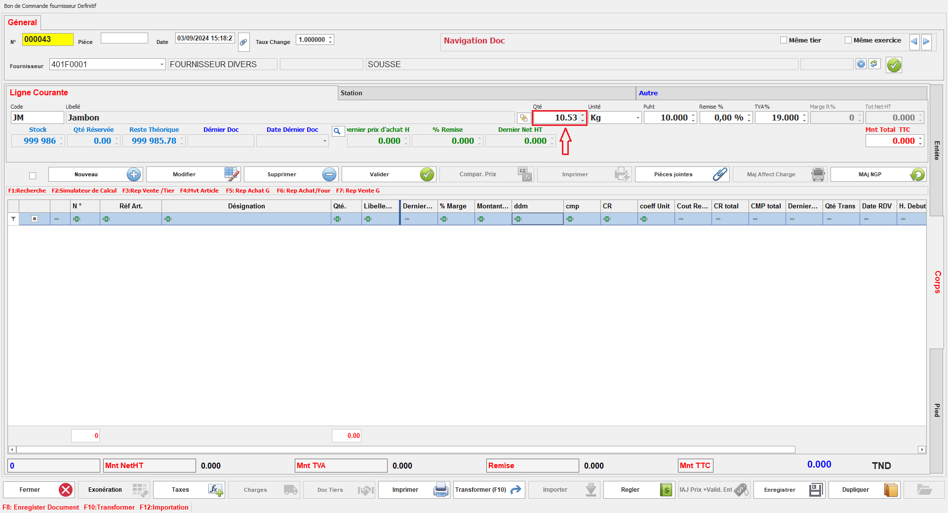Toggle checkbox left of Nouveau button
Screen dimensions: 948x513
[33, 176]
